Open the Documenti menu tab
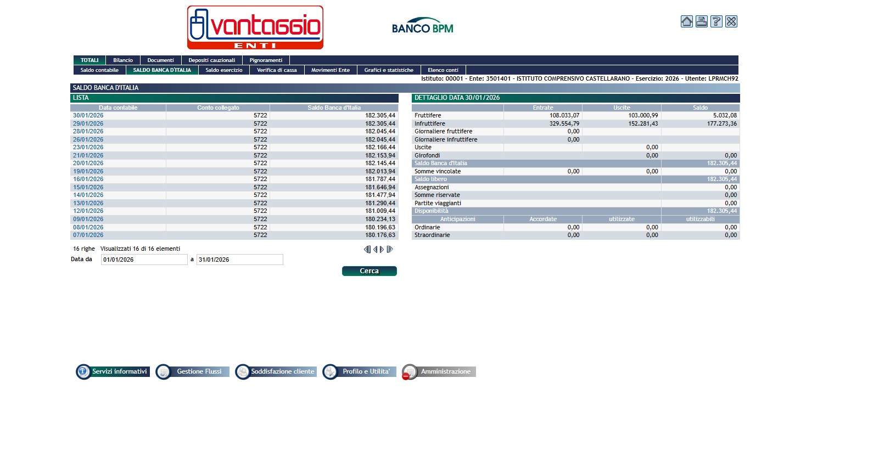 [160, 60]
